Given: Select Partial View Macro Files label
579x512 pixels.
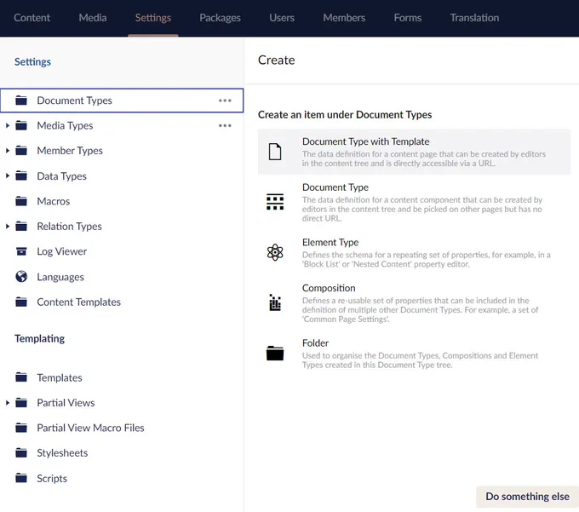Looking at the screenshot, I should click(x=90, y=428).
